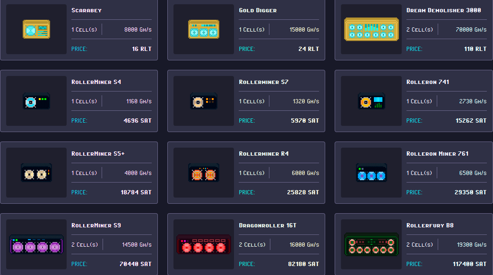Click the RollerMiner S5+ title
493x275 pixels.
coord(98,153)
